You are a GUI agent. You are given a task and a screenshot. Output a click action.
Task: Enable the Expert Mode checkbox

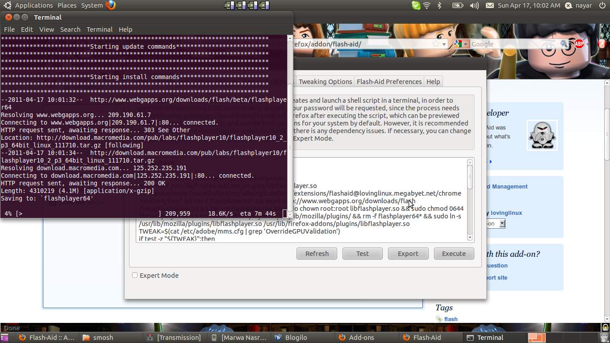click(x=135, y=275)
